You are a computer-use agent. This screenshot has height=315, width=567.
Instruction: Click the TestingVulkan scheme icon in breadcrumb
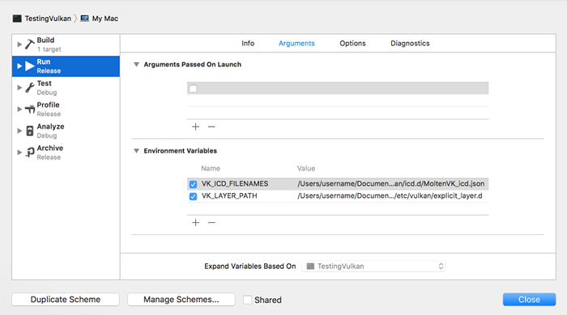pyautogui.click(x=17, y=19)
